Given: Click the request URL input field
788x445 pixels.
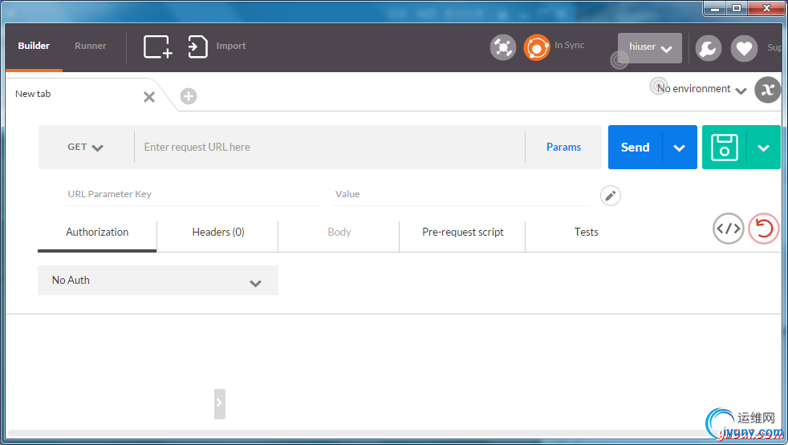Looking at the screenshot, I should pyautogui.click(x=330, y=148).
